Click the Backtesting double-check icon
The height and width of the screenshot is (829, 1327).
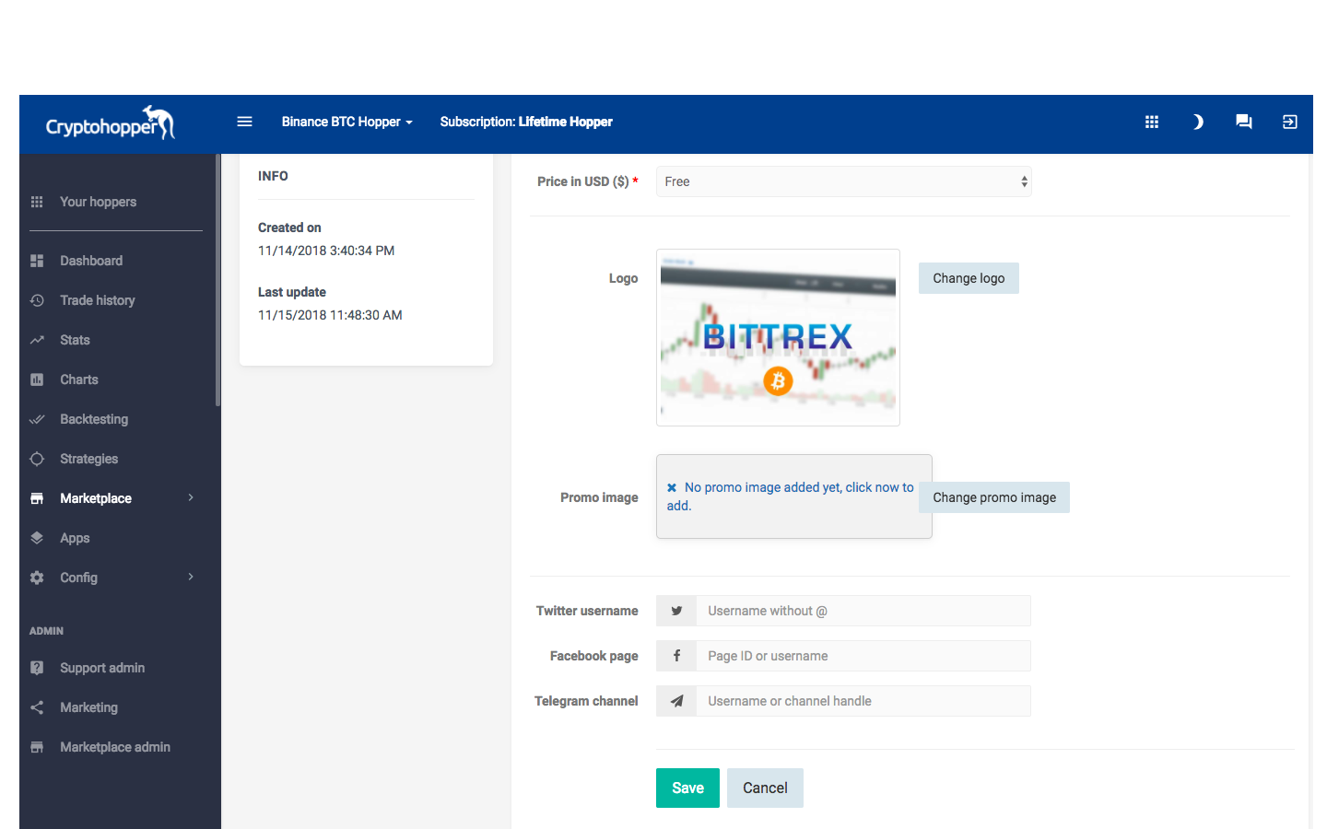(x=37, y=419)
